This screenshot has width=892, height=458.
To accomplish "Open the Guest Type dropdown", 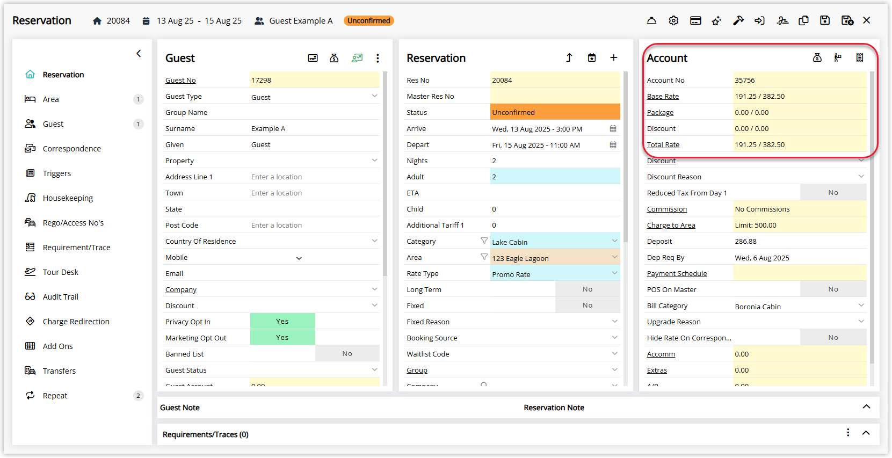I will [374, 96].
